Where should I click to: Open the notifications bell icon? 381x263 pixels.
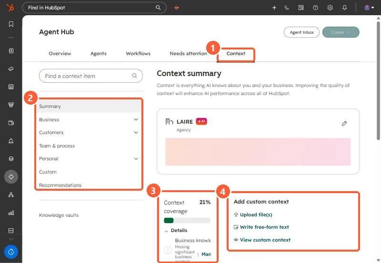[x=344, y=8]
